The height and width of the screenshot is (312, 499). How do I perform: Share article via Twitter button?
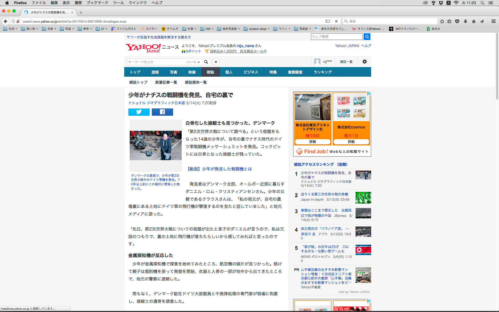[x=139, y=112]
